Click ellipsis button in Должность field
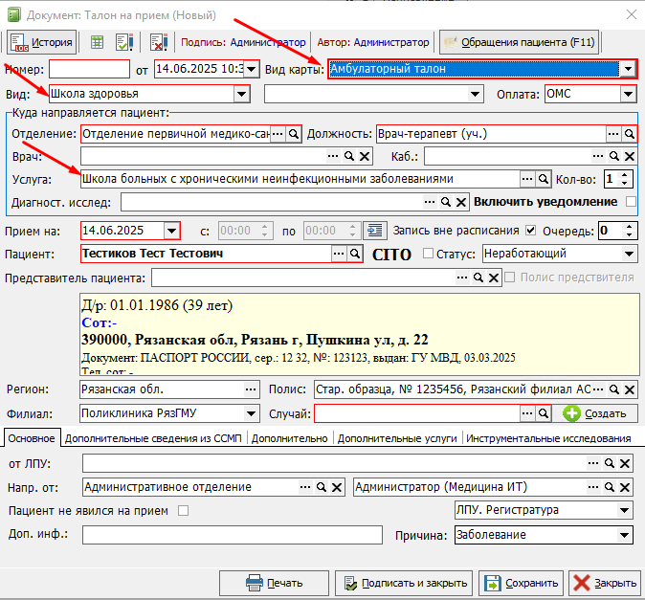Viewport: 645px width, 600px height. (x=613, y=134)
